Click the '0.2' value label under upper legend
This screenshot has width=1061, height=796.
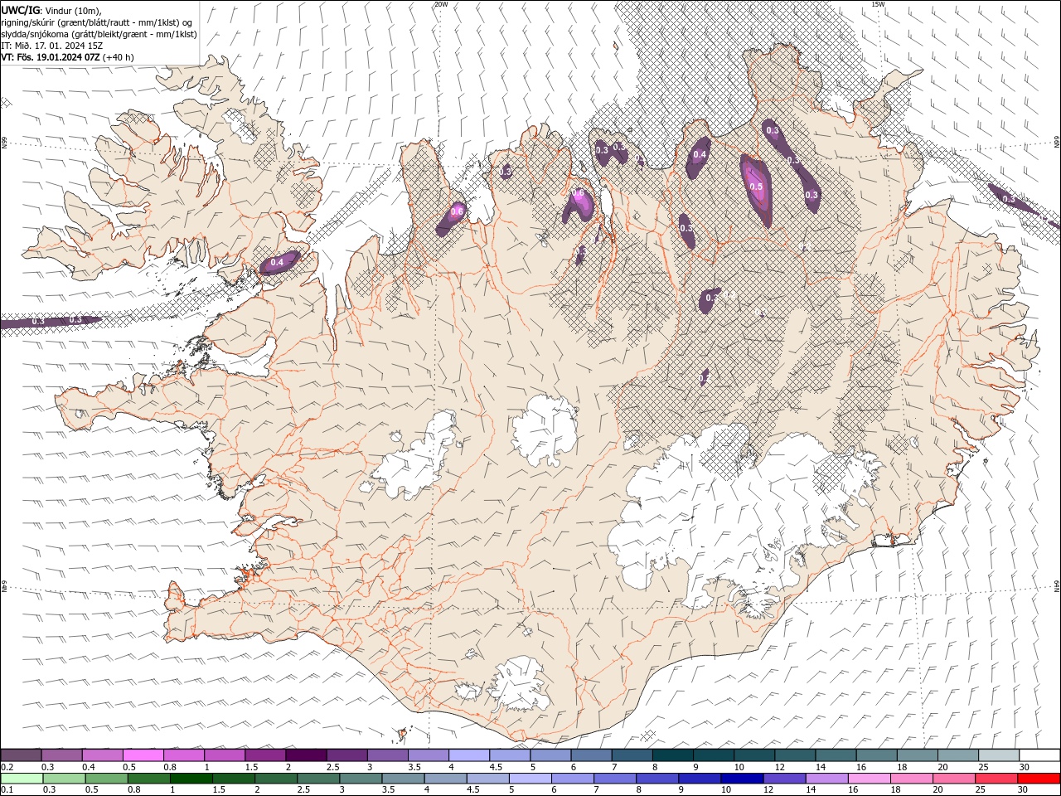[x=7, y=768]
